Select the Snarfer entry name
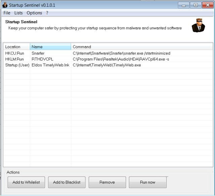The width and height of the screenshot is (215, 196). (x=38, y=53)
